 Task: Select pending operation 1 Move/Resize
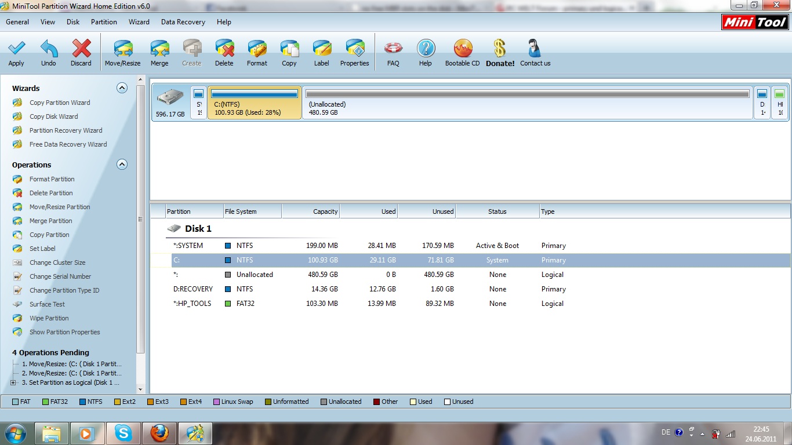pos(72,364)
